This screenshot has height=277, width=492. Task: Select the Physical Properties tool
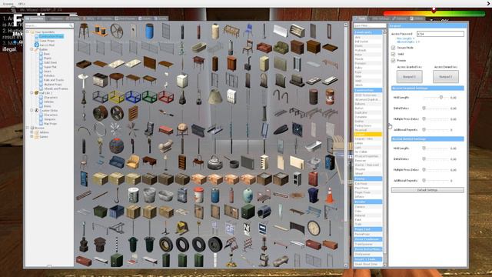pos(367,156)
